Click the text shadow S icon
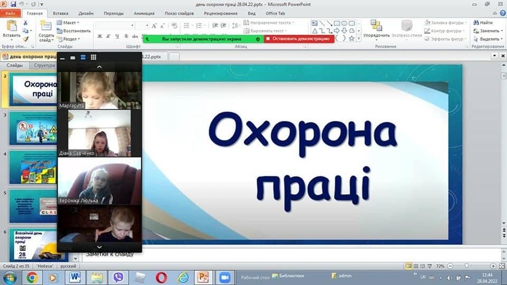 tap(126, 36)
